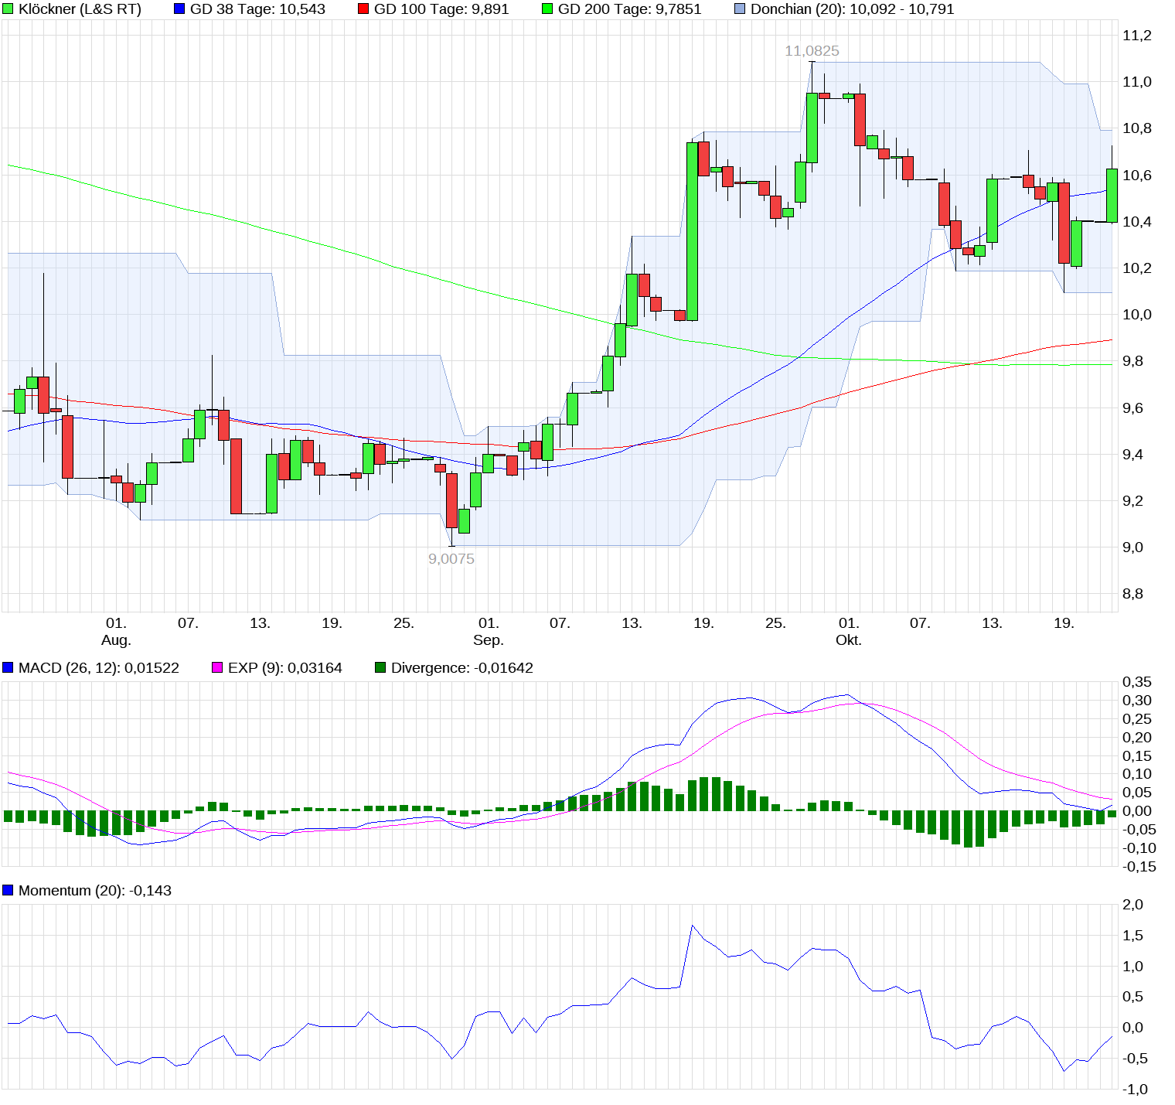Click the blue Momentum (20) legend swatch
Image resolution: width=1175 pixels, height=1105 pixels.
point(8,890)
